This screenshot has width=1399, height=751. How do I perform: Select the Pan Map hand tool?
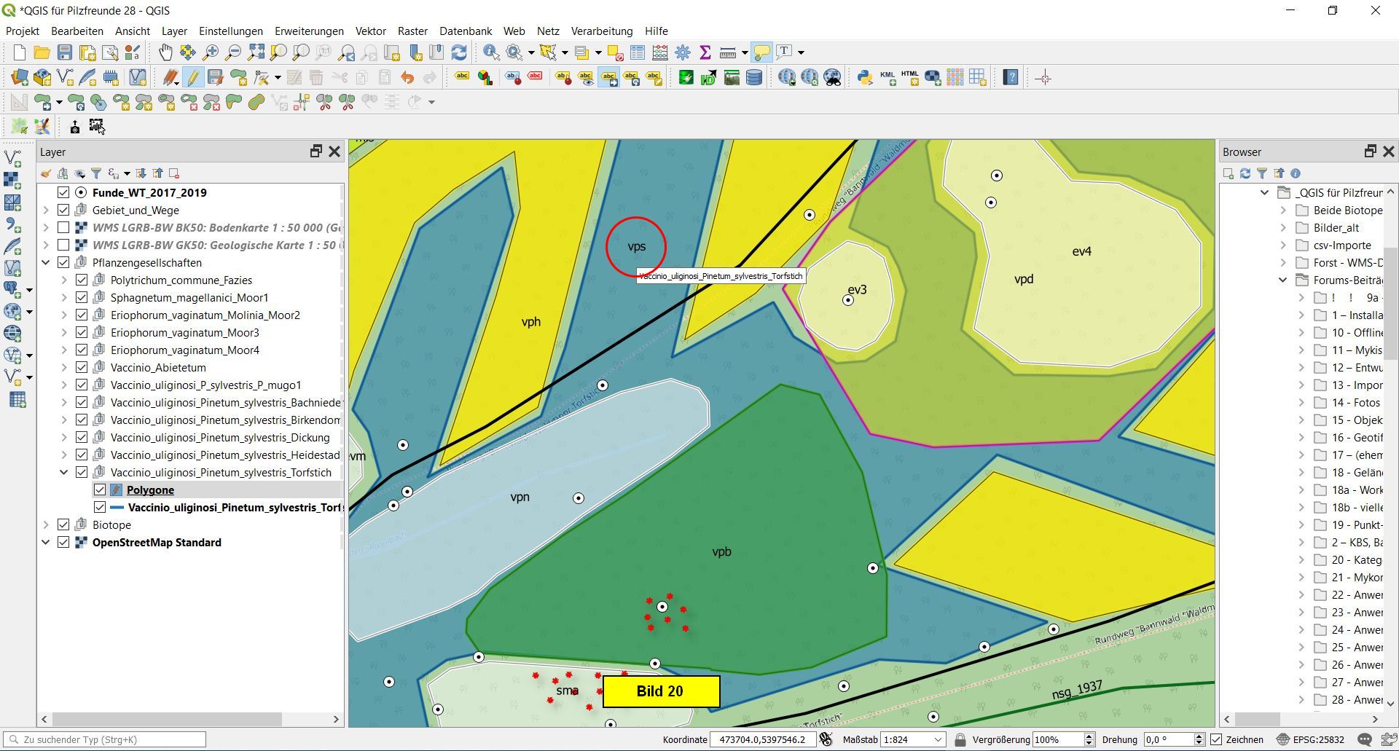pyautogui.click(x=165, y=52)
